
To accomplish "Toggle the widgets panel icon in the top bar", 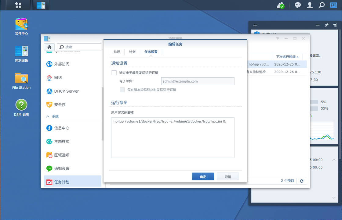I will 333,5.
